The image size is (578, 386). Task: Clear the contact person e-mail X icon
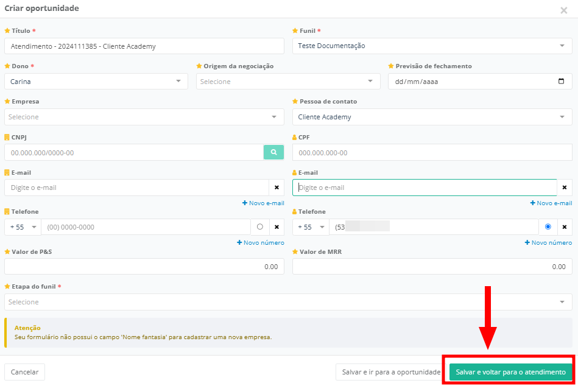pos(565,188)
